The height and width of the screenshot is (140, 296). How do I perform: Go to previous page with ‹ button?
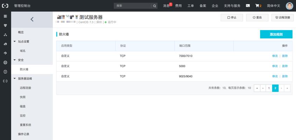(x=263, y=88)
